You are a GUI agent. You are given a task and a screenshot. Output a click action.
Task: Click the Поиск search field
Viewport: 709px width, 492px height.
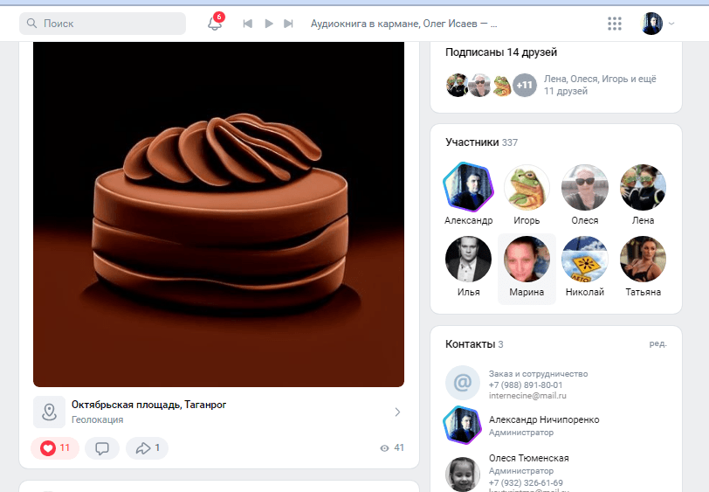click(103, 24)
